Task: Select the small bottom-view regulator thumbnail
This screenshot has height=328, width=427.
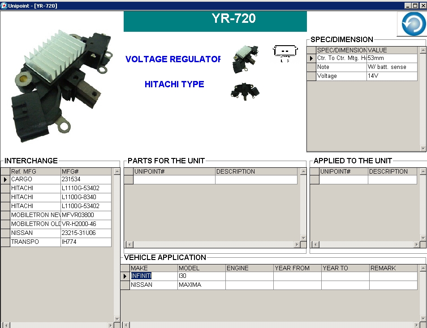Action: click(x=245, y=92)
